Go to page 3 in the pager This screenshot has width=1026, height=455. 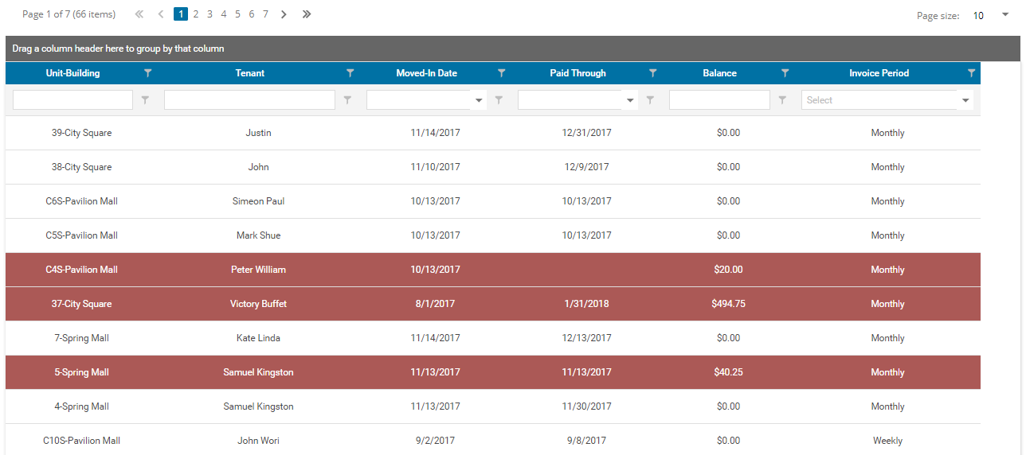[210, 14]
